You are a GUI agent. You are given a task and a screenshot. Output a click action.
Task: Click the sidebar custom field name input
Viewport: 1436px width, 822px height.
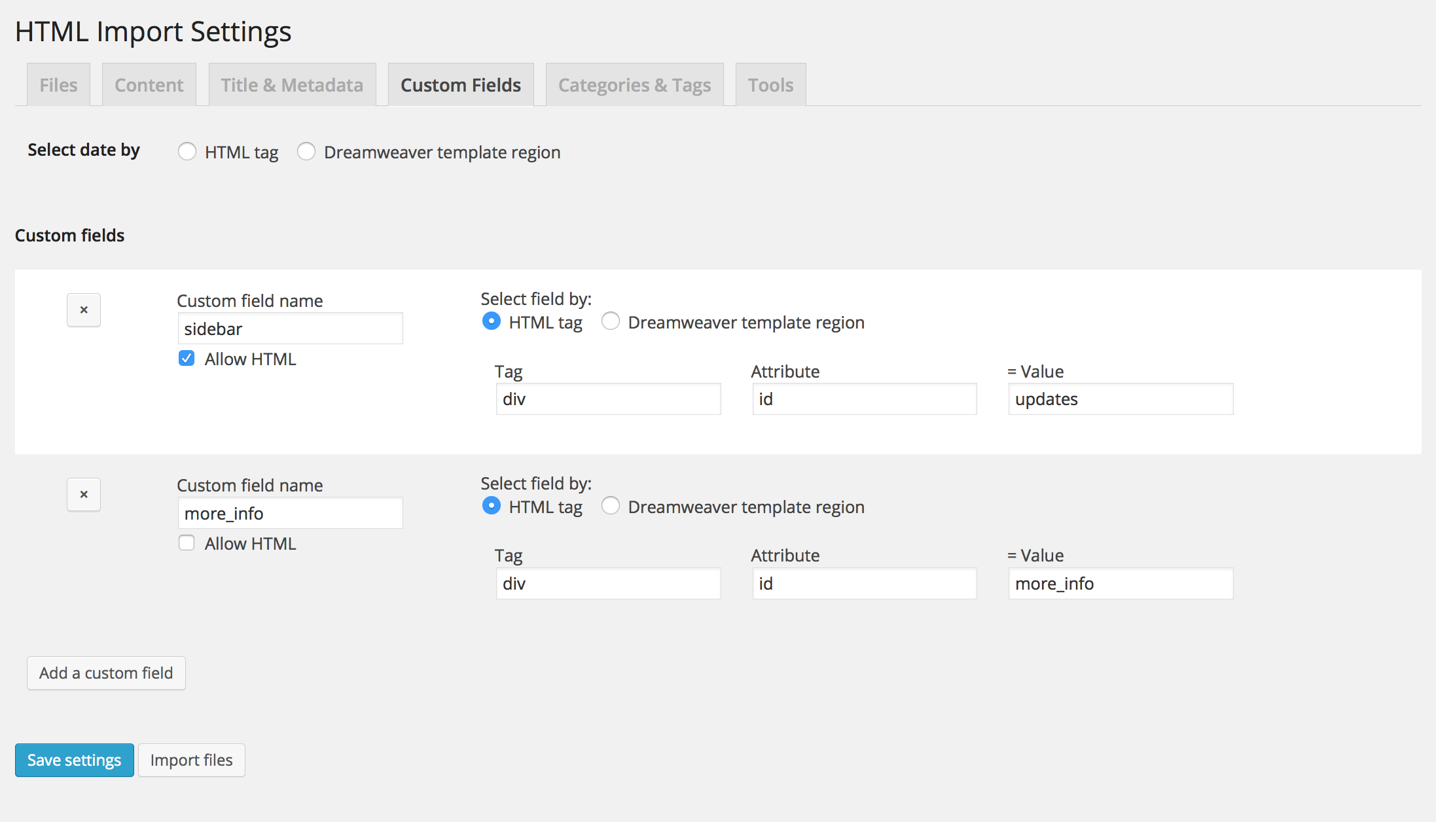pyautogui.click(x=290, y=329)
